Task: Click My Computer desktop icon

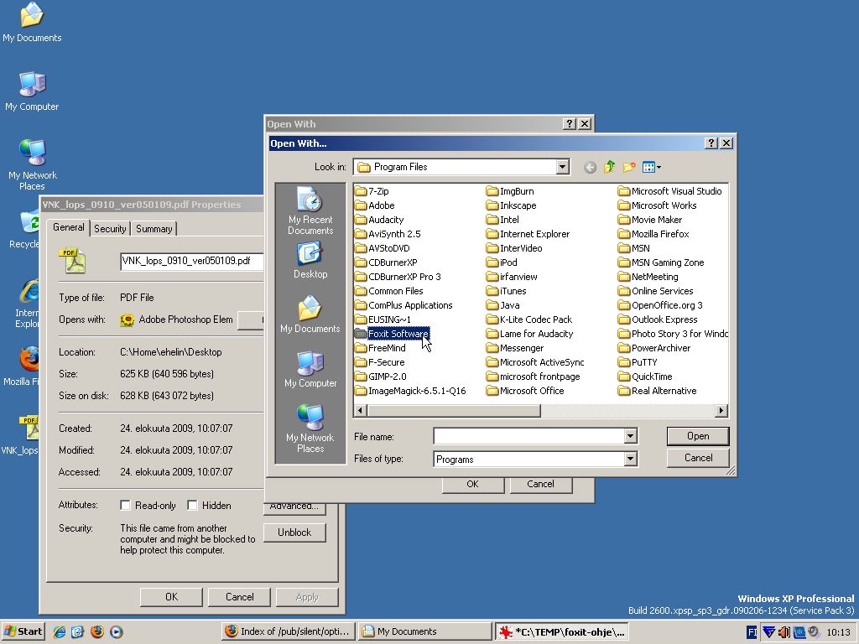Action: pyautogui.click(x=32, y=91)
